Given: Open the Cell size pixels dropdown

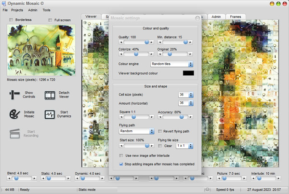Looking at the screenshot, I should [x=185, y=95].
